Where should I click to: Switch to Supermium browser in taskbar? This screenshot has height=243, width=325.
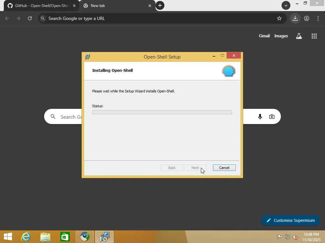84,237
